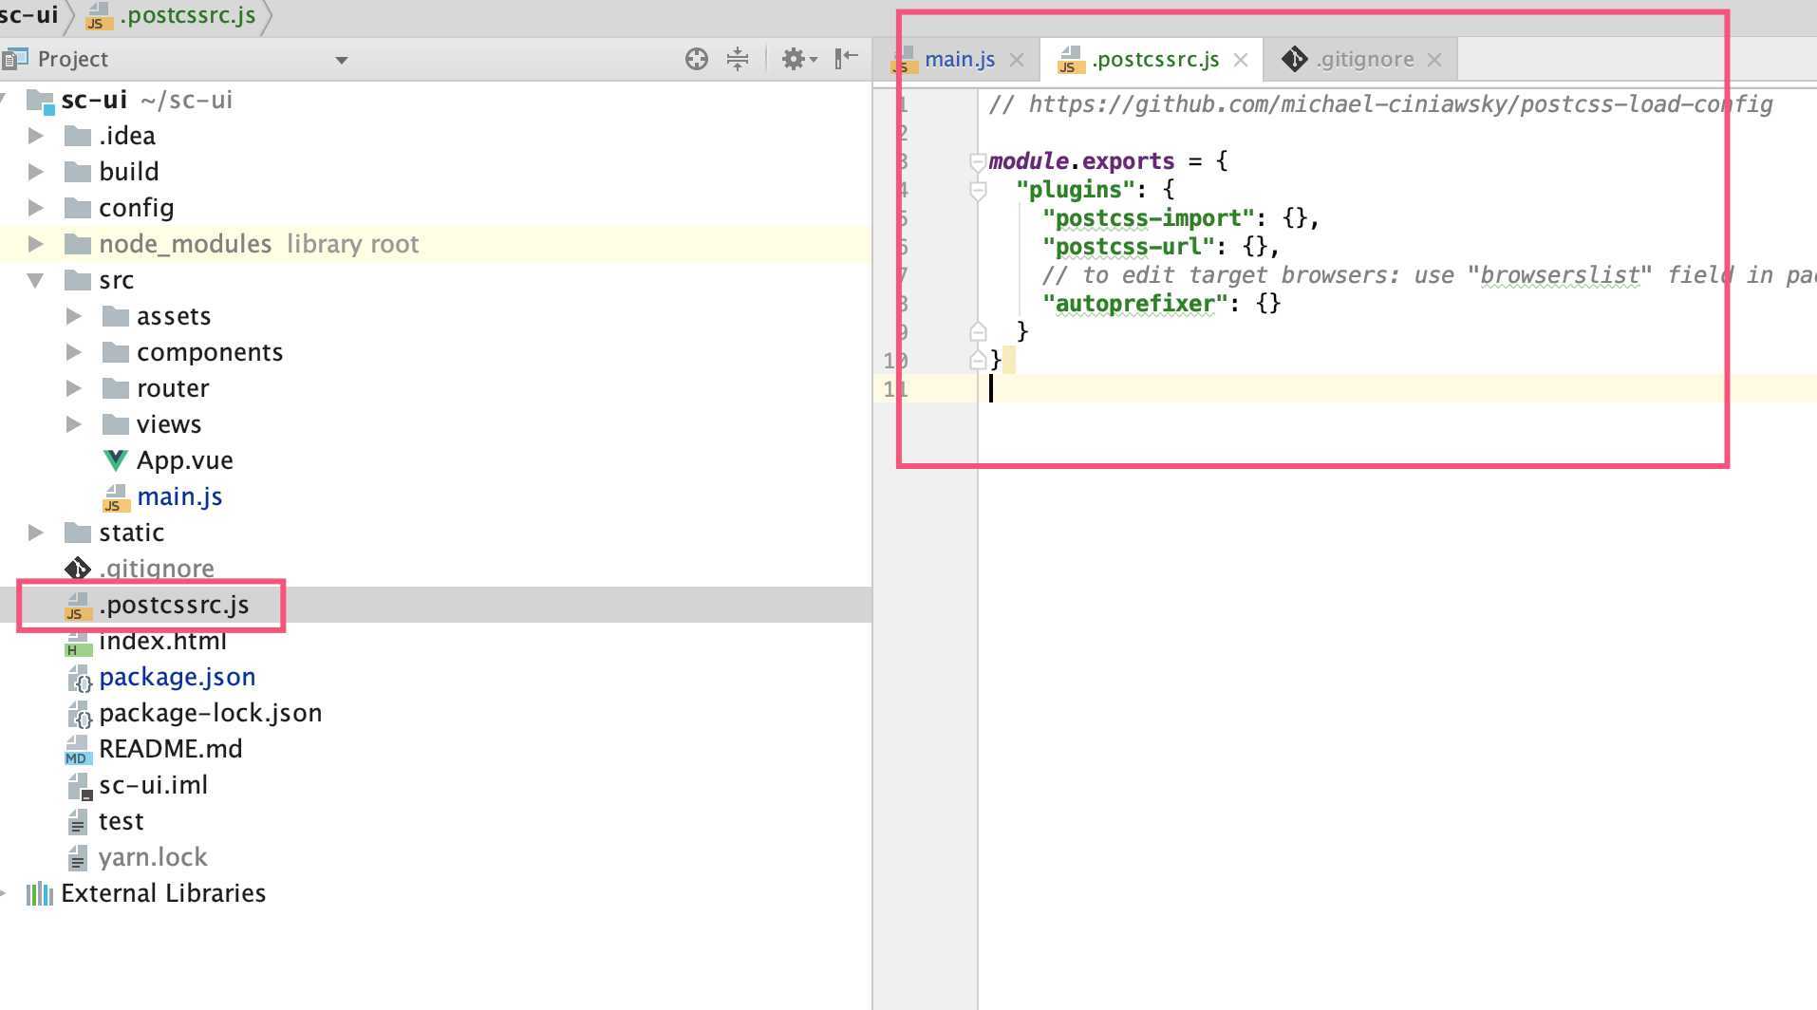
Task: Expand the static folder
Action: (x=36, y=533)
